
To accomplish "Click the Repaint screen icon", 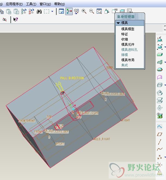I will (61, 11).
